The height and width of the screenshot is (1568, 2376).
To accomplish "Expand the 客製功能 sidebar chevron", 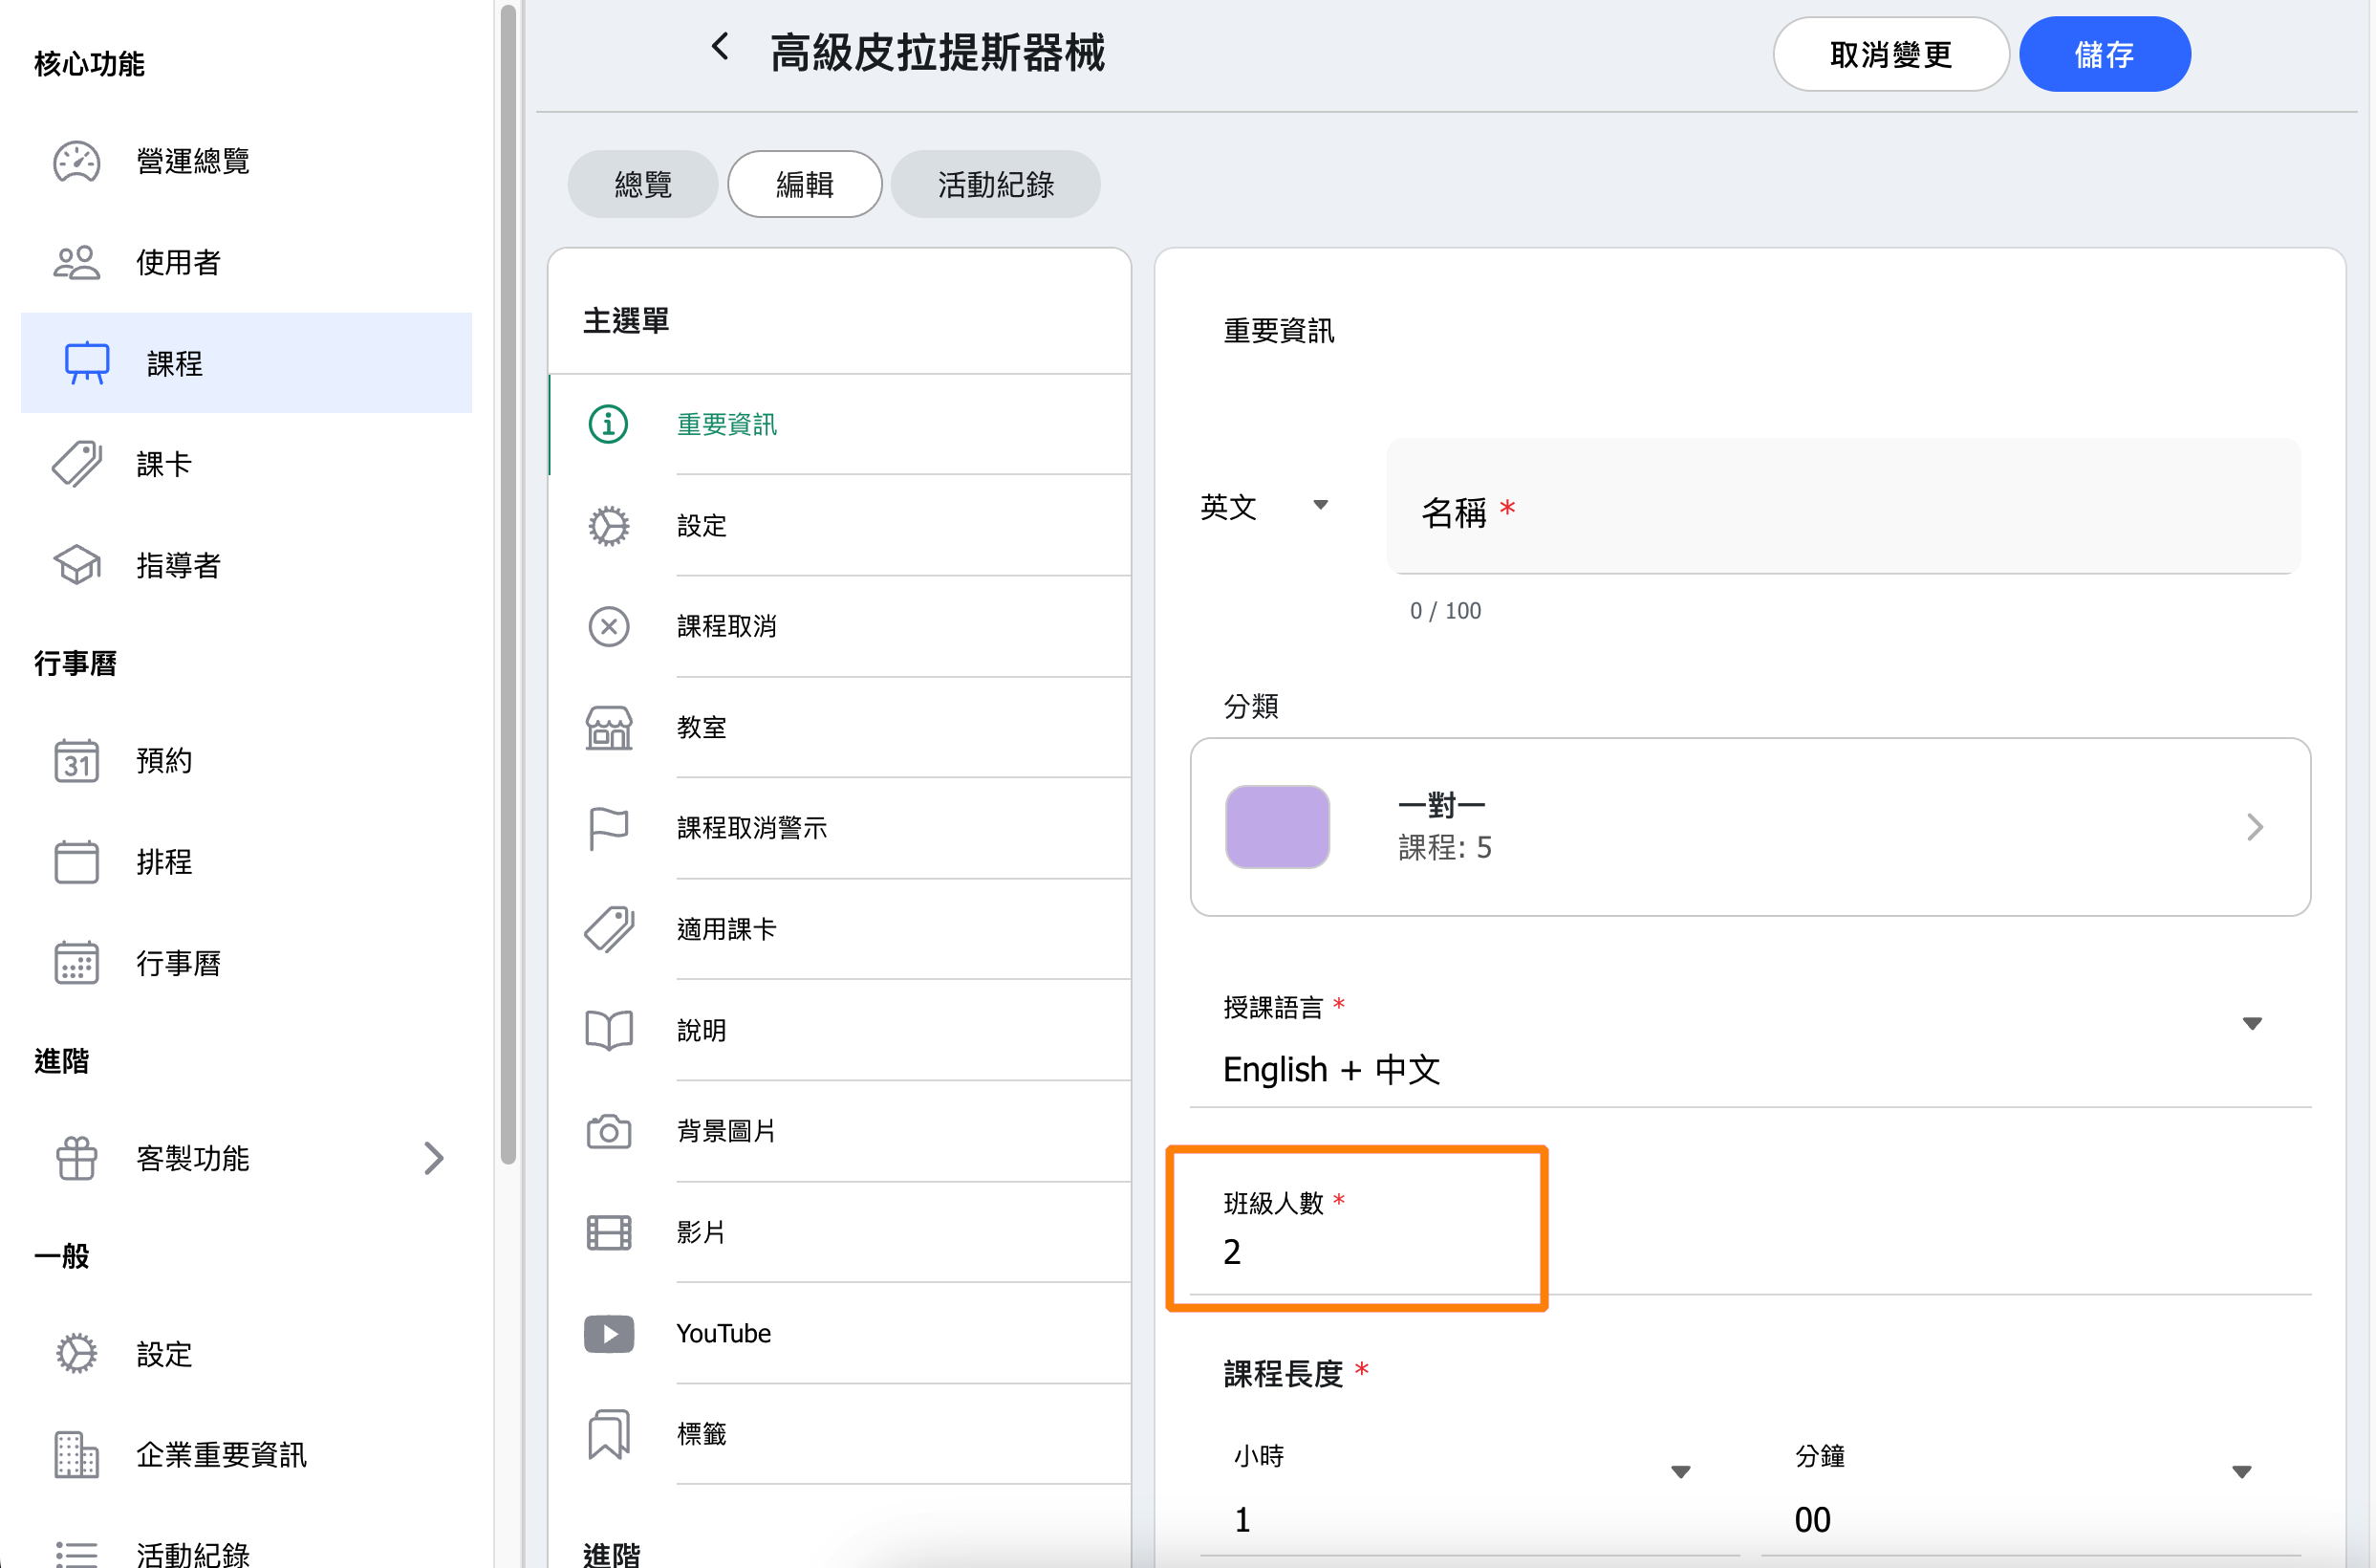I will tap(433, 1158).
